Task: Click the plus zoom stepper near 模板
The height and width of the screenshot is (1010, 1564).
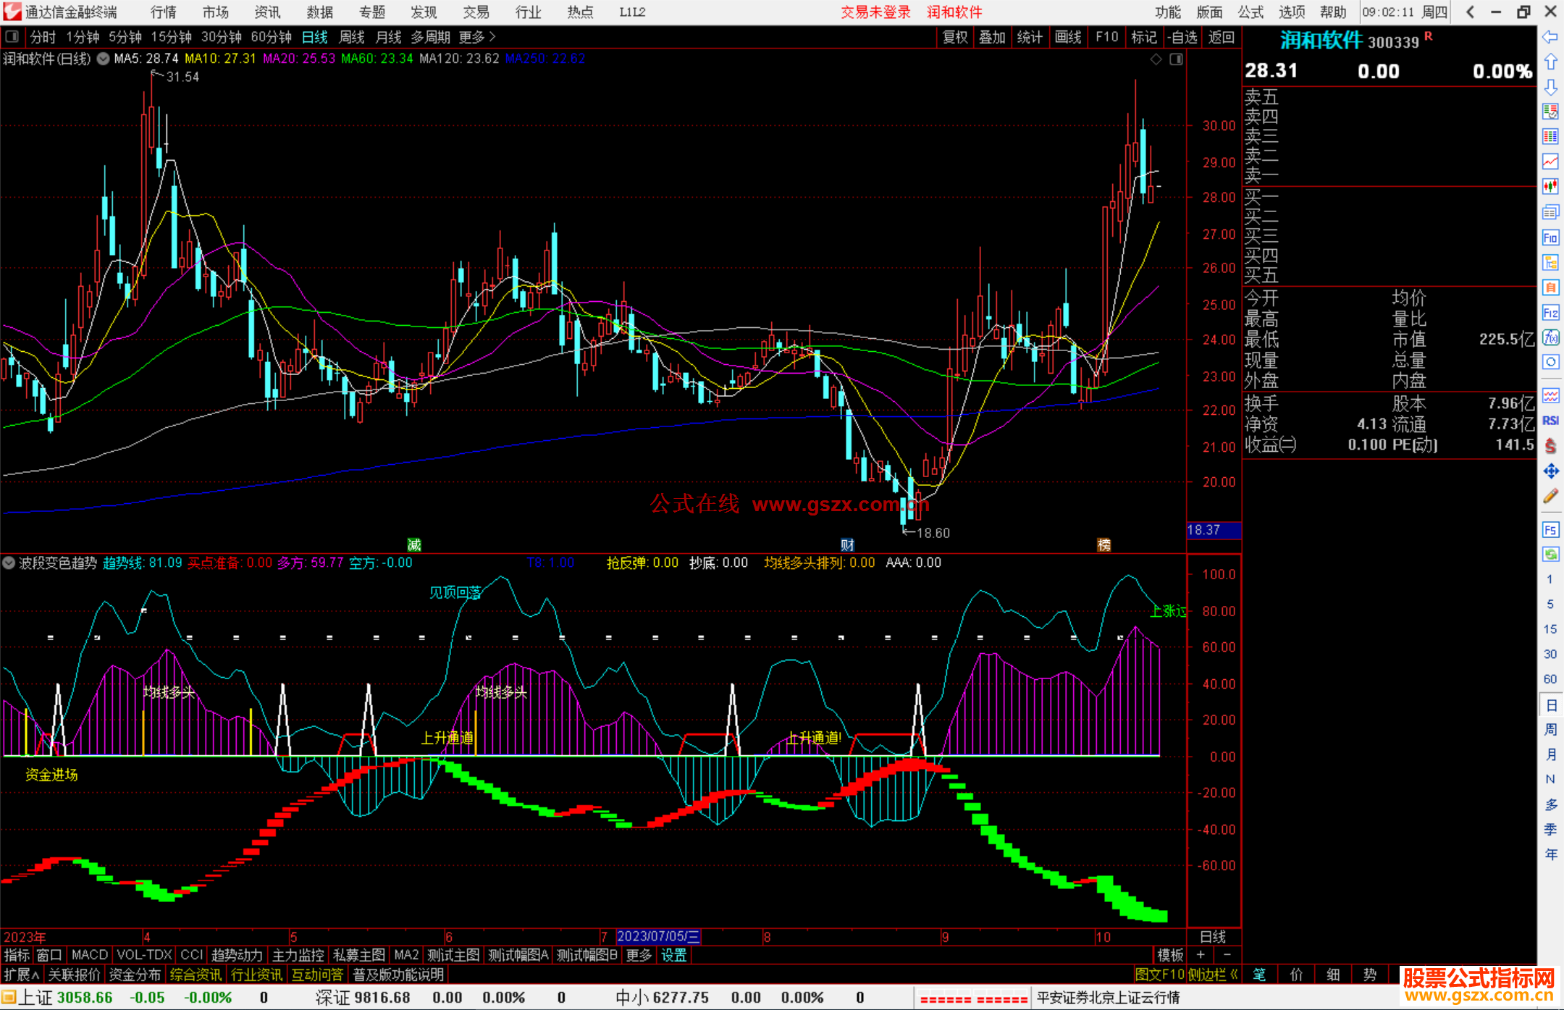Action: click(x=1201, y=955)
